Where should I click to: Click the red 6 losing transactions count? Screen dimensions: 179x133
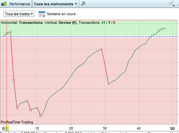point(114,22)
